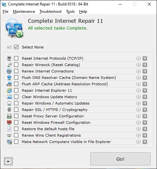Run Renew Internet Connections arrow icon

(145, 71)
